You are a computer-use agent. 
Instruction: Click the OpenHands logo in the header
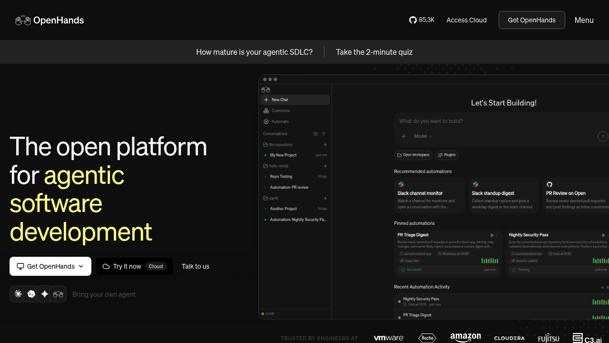[x=49, y=20]
